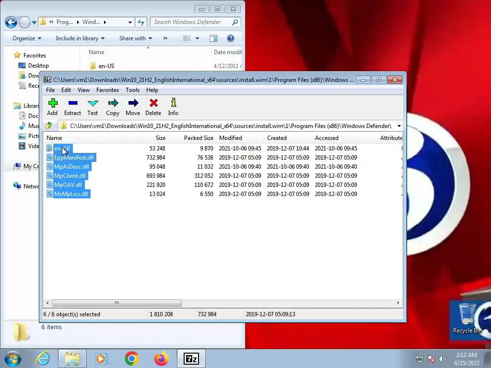
Task: Click the MpAsDesc.dll file icon
Action: click(49, 166)
